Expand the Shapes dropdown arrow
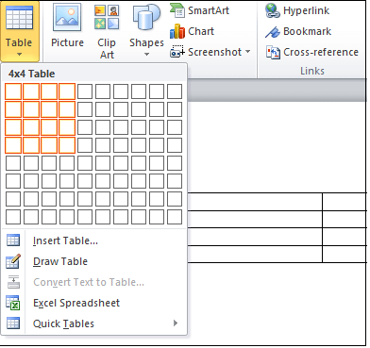The width and height of the screenshot is (370, 348). 146,55
